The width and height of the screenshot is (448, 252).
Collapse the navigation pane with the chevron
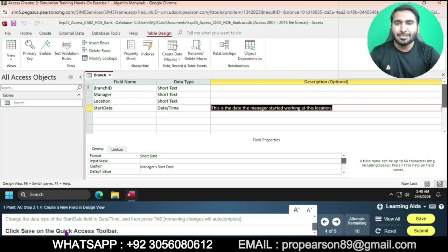(x=80, y=77)
